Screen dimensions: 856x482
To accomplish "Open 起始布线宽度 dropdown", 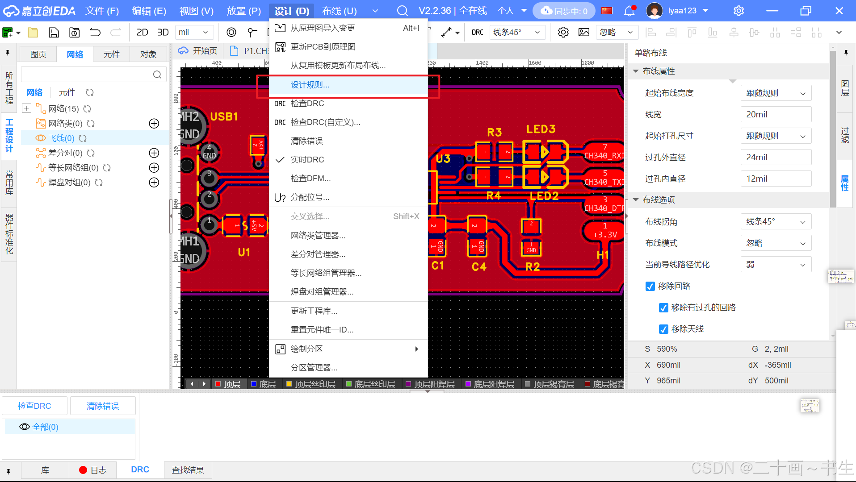I will 776,93.
